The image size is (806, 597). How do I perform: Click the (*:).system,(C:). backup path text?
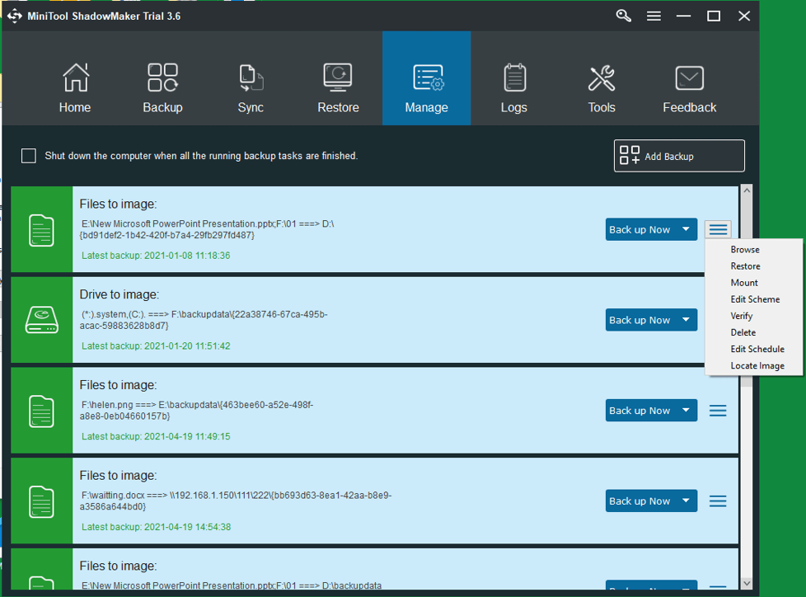tap(204, 320)
